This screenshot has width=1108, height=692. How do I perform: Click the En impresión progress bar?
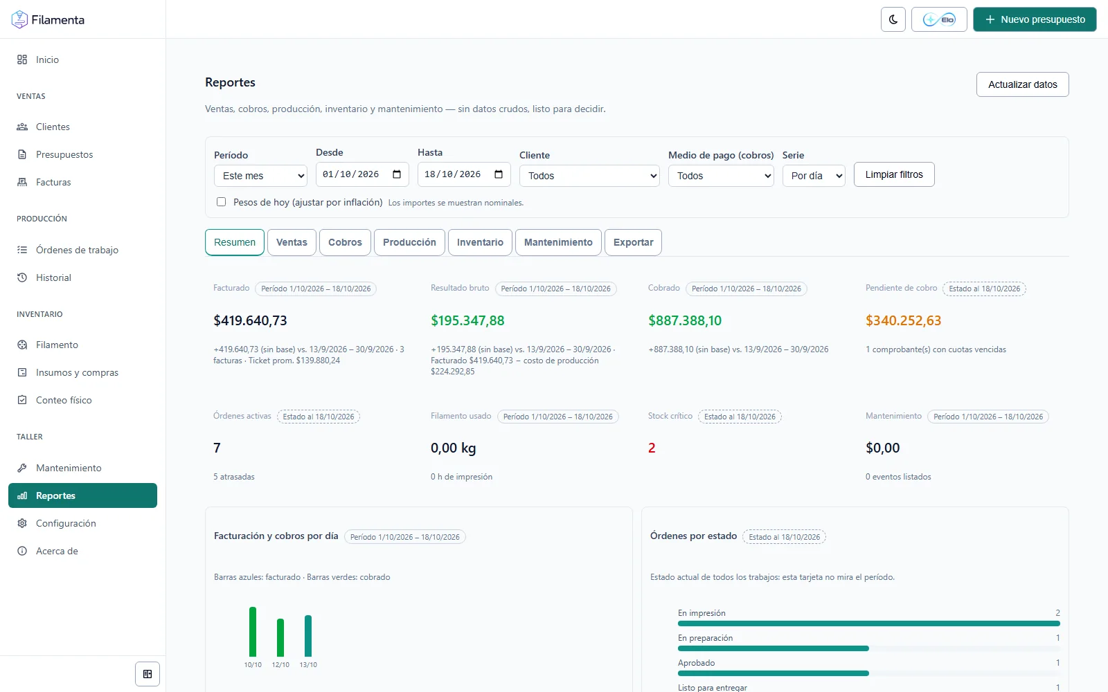[869, 623]
